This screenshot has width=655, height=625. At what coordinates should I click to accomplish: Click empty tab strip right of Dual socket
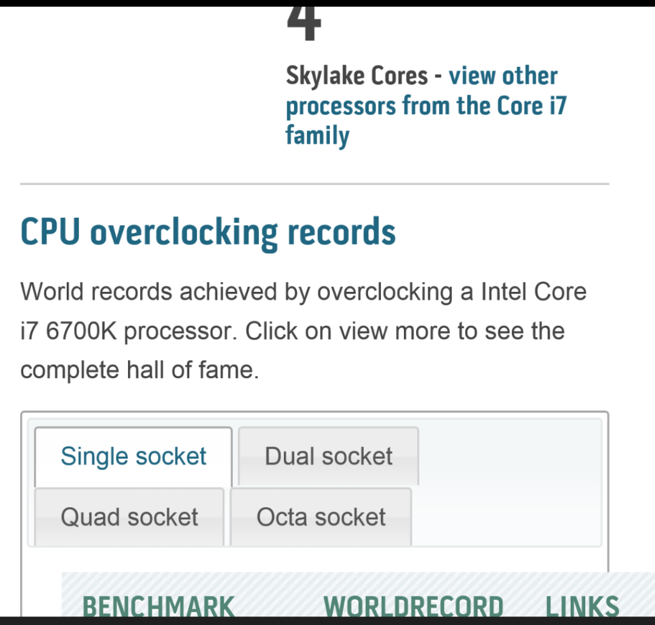(x=509, y=455)
